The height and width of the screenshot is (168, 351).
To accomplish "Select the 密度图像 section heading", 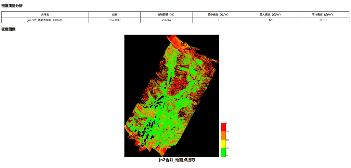I will point(8,29).
